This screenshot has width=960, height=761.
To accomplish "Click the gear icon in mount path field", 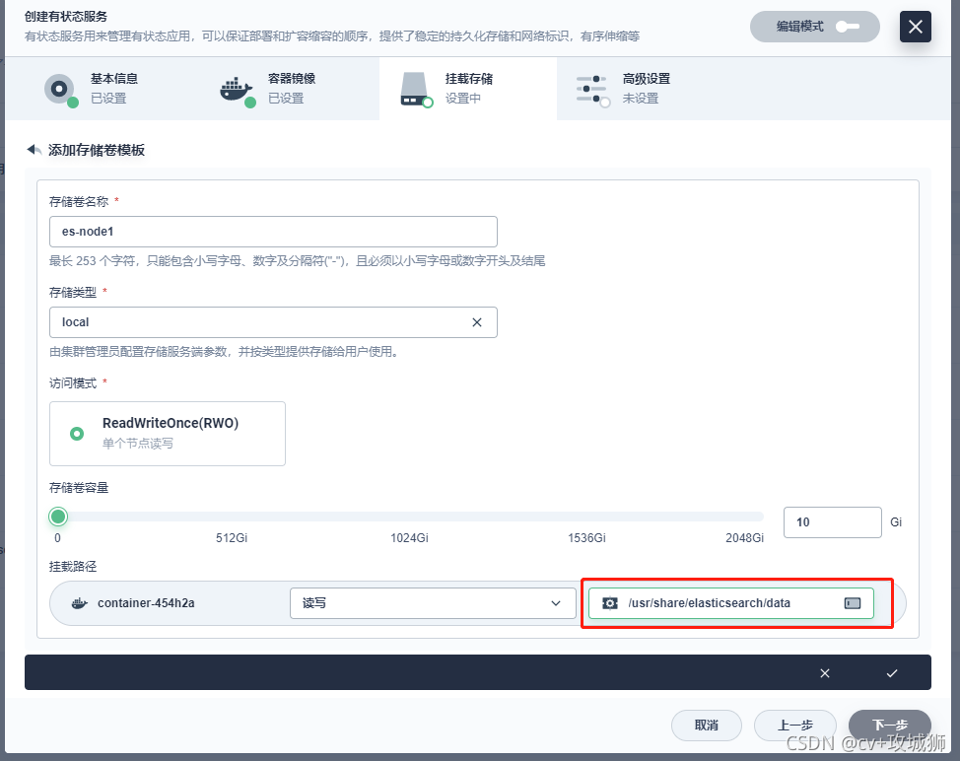I will click(x=611, y=603).
